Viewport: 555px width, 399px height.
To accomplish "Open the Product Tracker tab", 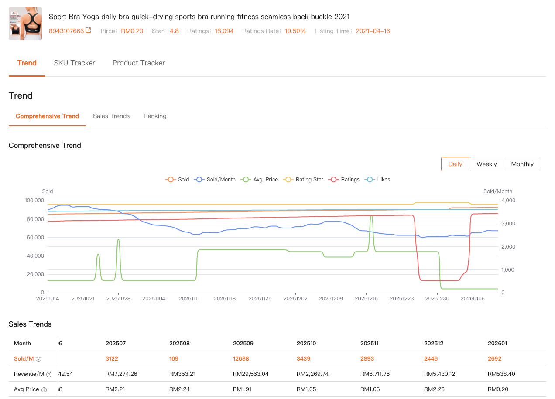I will tap(139, 63).
